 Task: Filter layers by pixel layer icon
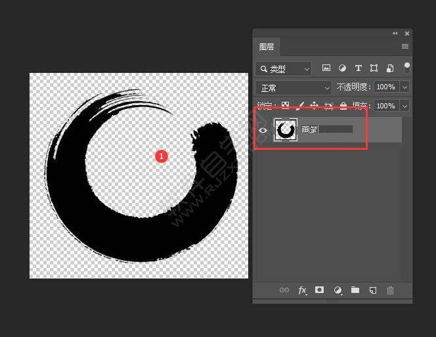click(326, 68)
